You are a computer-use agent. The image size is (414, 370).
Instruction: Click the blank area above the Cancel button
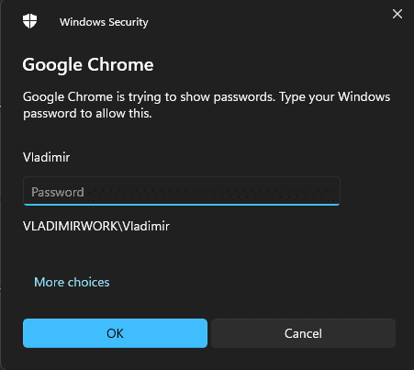[303, 303]
